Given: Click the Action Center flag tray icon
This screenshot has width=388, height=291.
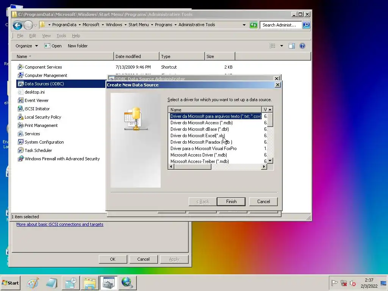Looking at the screenshot, I should [334, 283].
